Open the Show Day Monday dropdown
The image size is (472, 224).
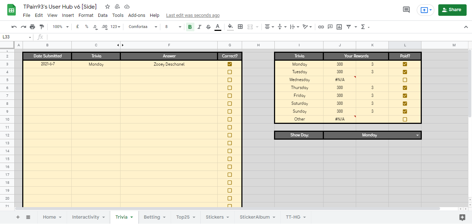(x=417, y=135)
